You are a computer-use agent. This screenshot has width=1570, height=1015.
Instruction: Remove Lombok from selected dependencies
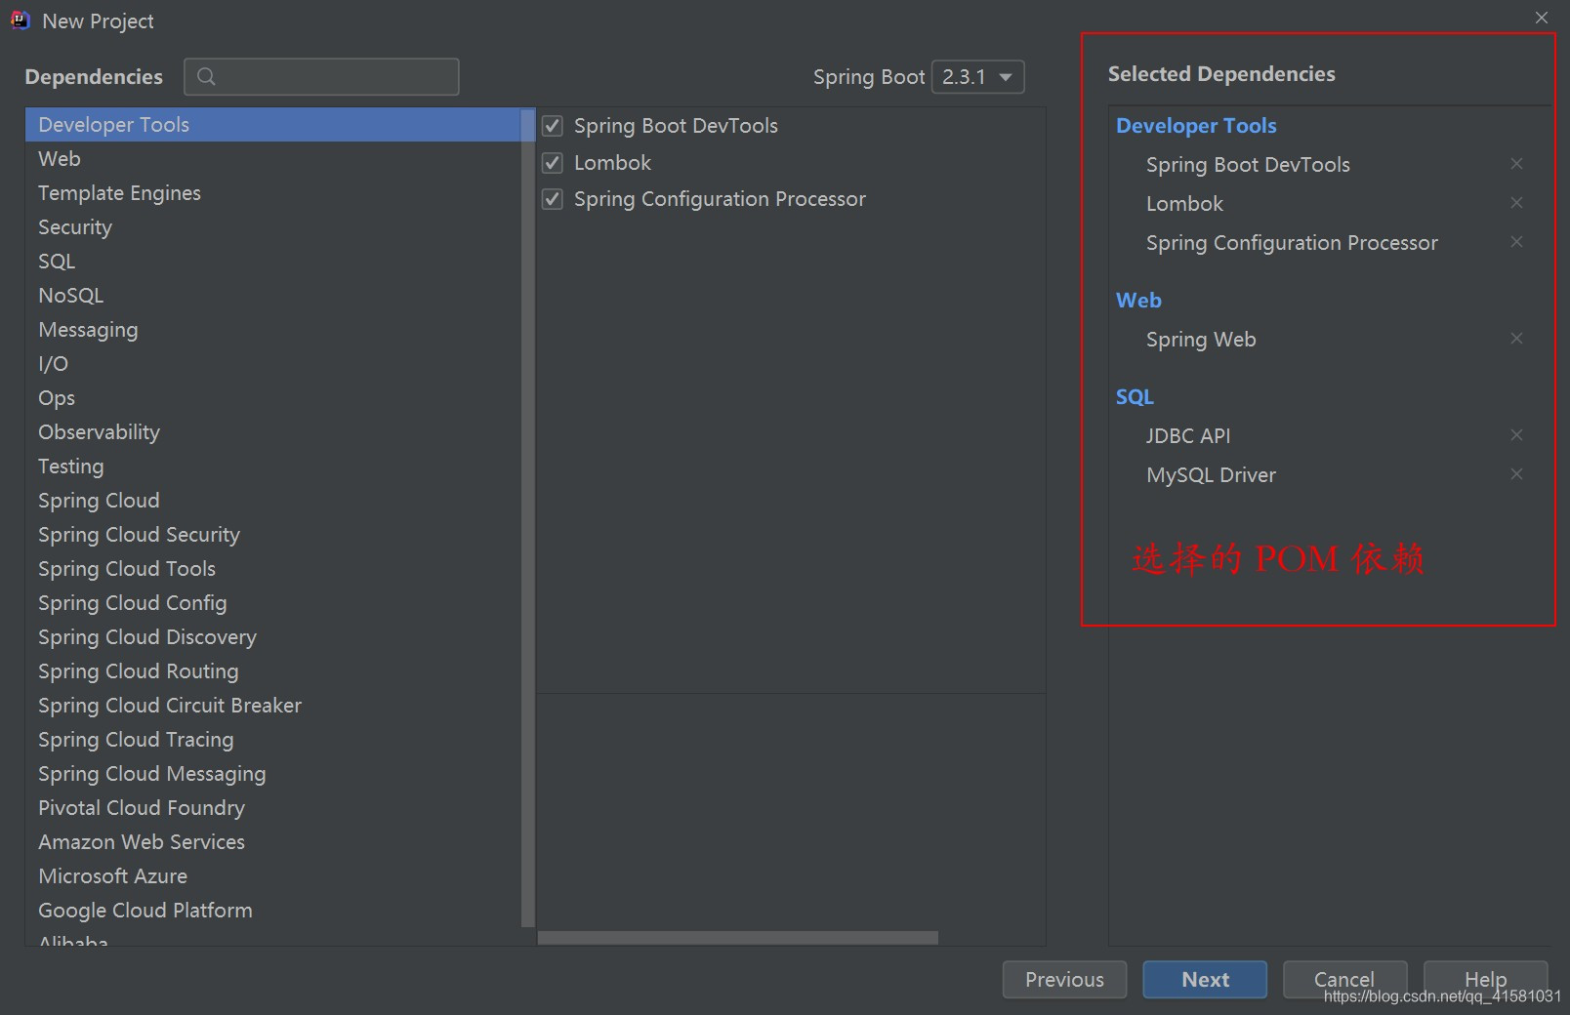click(1516, 203)
